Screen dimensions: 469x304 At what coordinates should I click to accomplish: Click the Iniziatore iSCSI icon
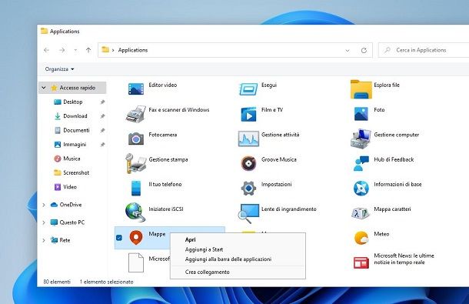point(135,212)
